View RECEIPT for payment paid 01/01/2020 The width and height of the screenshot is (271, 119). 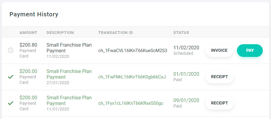pyautogui.click(x=220, y=77)
